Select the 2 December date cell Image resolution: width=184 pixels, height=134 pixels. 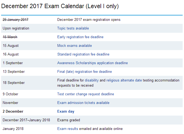click(13, 111)
